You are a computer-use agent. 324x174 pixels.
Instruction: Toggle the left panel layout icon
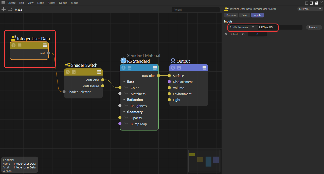307,3
